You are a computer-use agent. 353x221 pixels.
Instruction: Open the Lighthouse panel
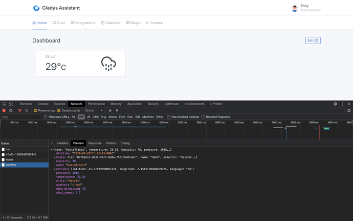pos(171,104)
